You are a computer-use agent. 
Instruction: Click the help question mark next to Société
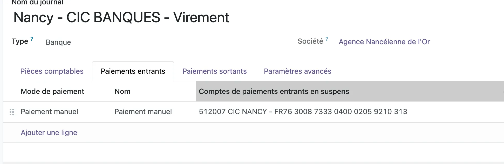click(327, 39)
